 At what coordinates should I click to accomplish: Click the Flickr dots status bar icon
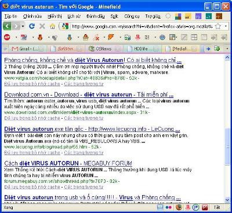(x=169, y=208)
